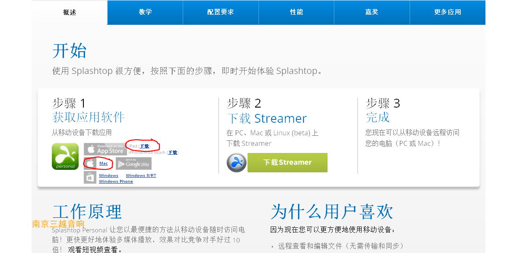Click the blue Splashtop Streamer round icon
This screenshot has width=509, height=253.
click(x=236, y=163)
